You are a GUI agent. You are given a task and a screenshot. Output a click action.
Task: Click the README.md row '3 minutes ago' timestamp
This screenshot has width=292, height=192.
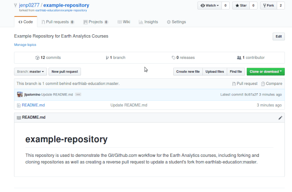269,105
